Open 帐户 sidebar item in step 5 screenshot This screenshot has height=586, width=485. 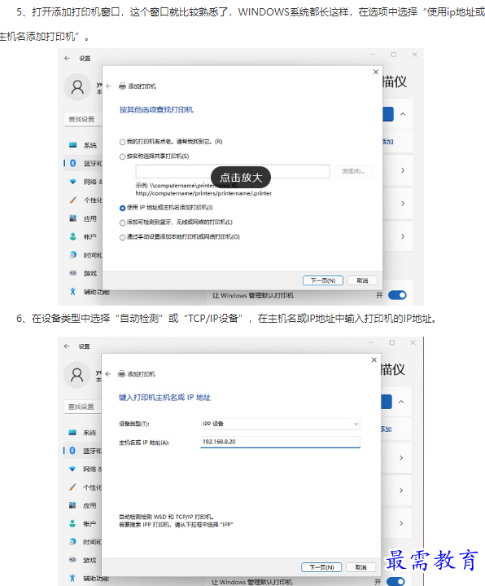83,236
